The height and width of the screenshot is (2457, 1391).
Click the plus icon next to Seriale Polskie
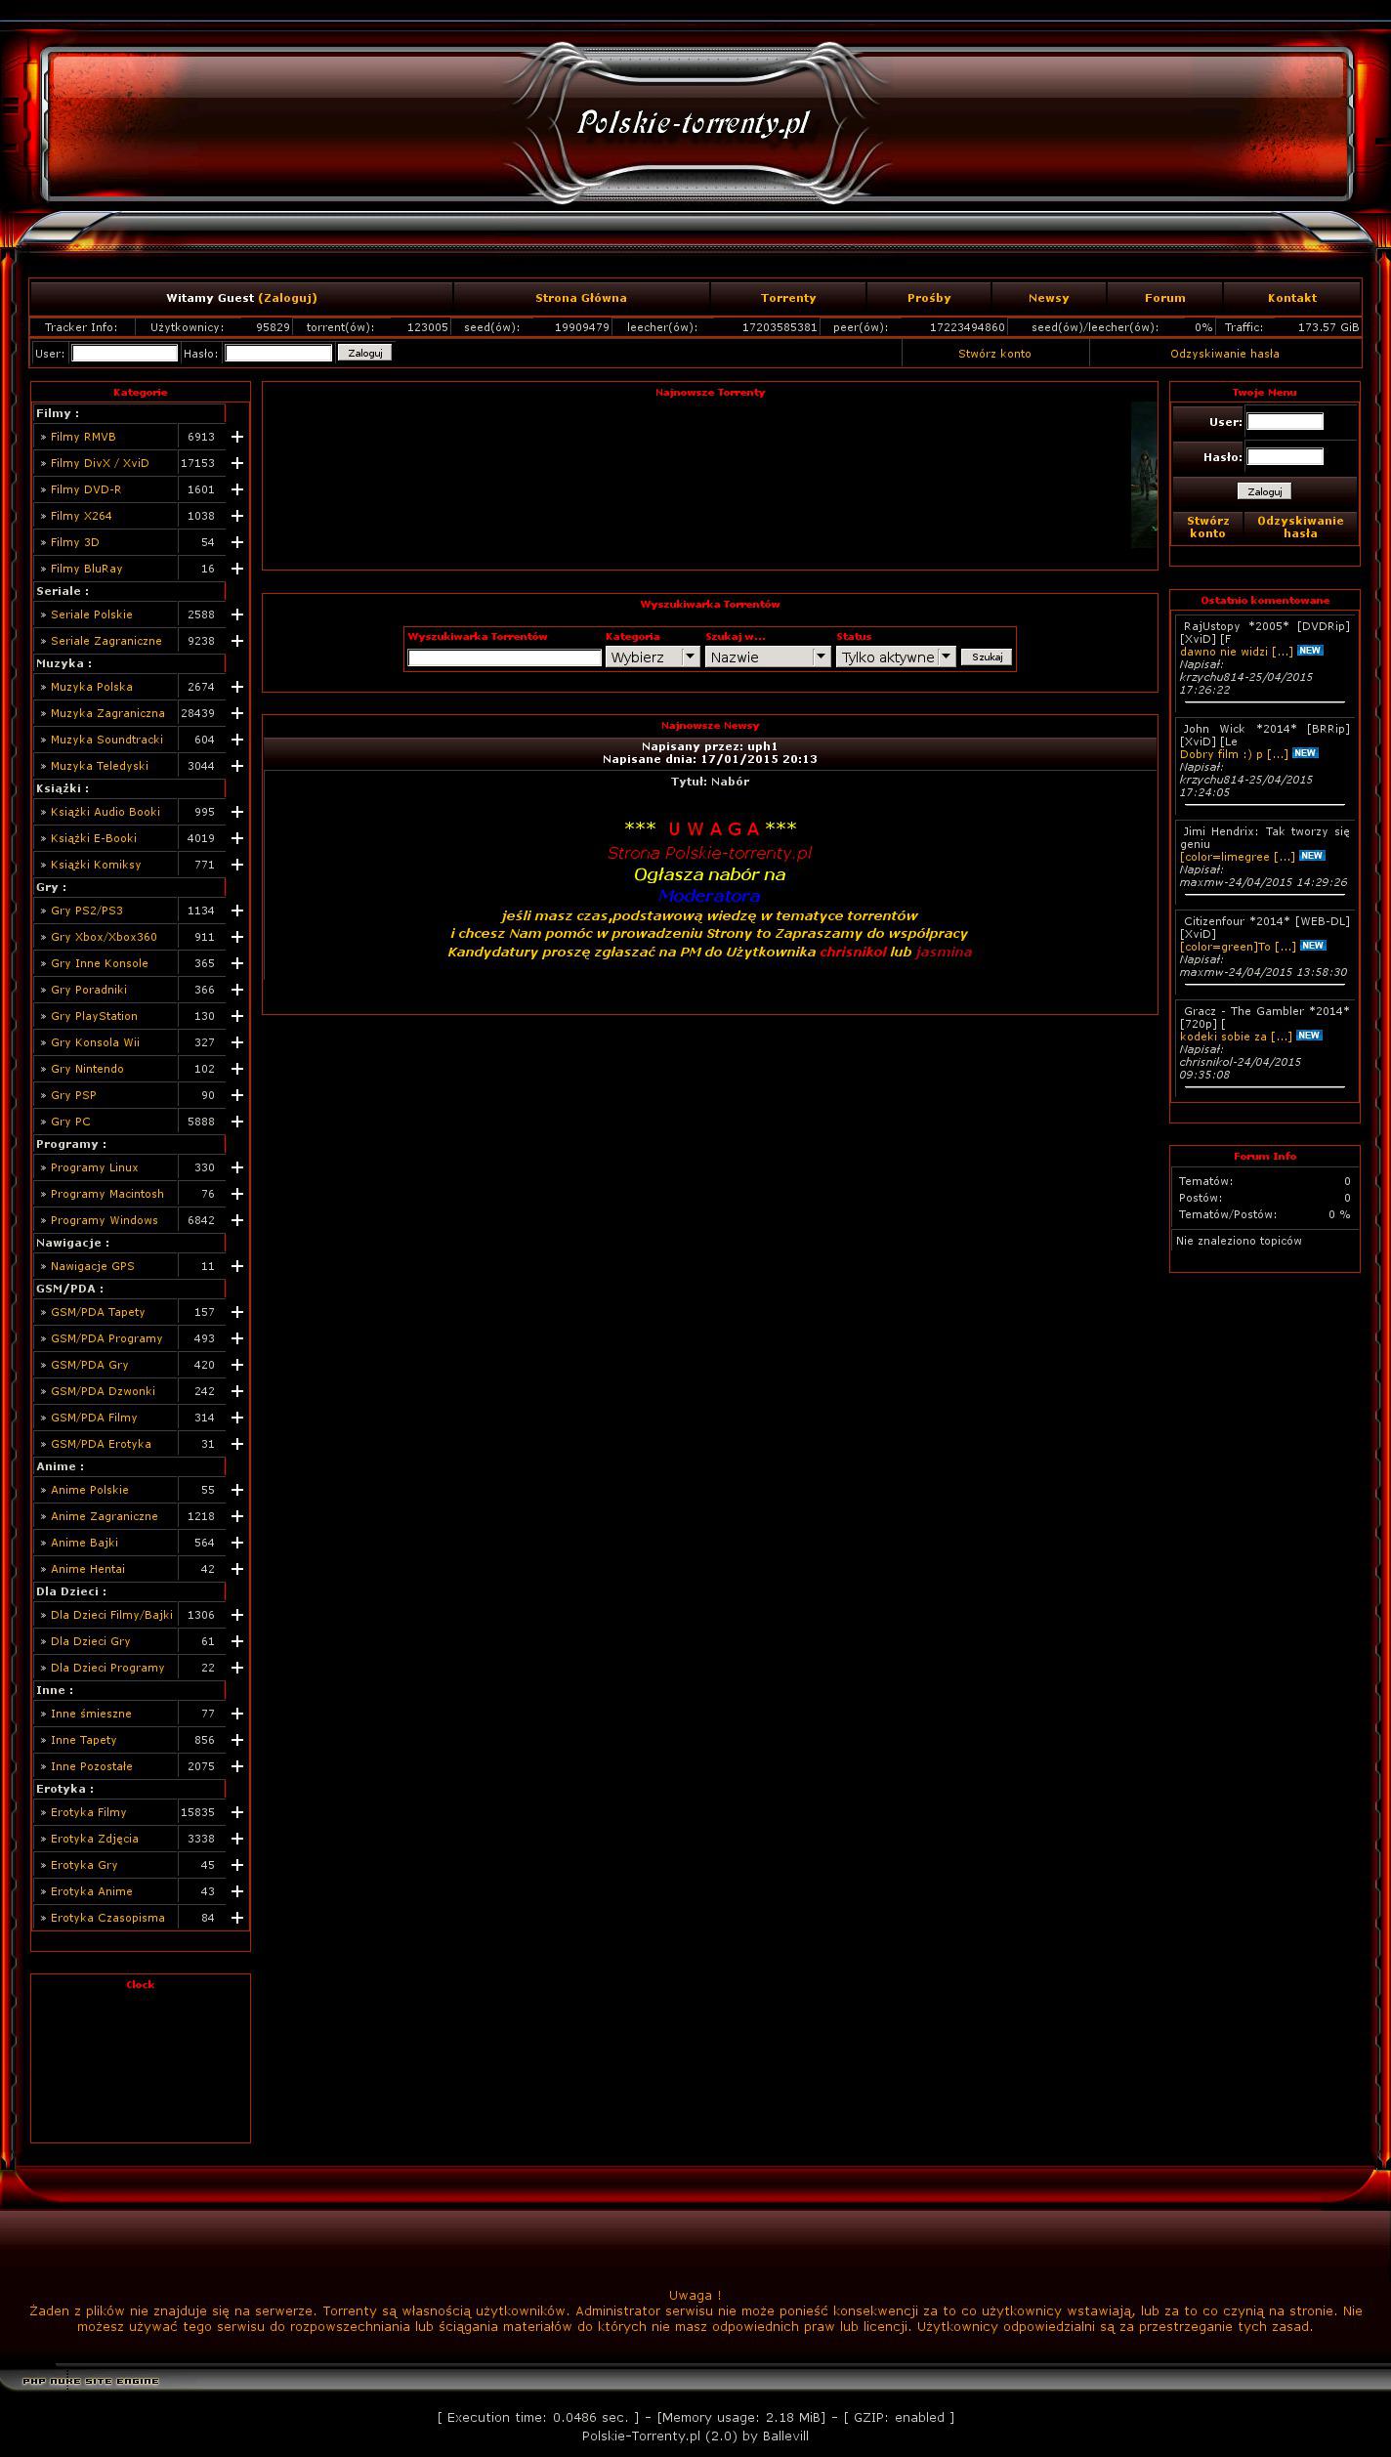[236, 614]
